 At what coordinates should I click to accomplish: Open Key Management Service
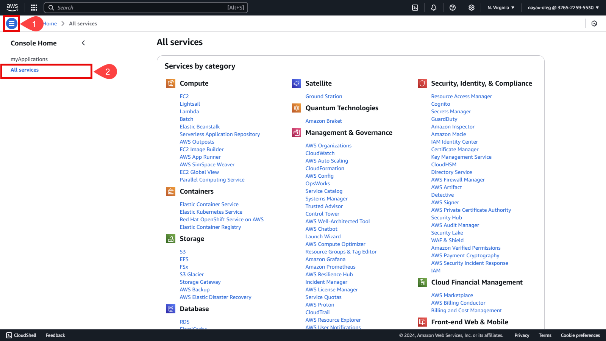pos(461,157)
